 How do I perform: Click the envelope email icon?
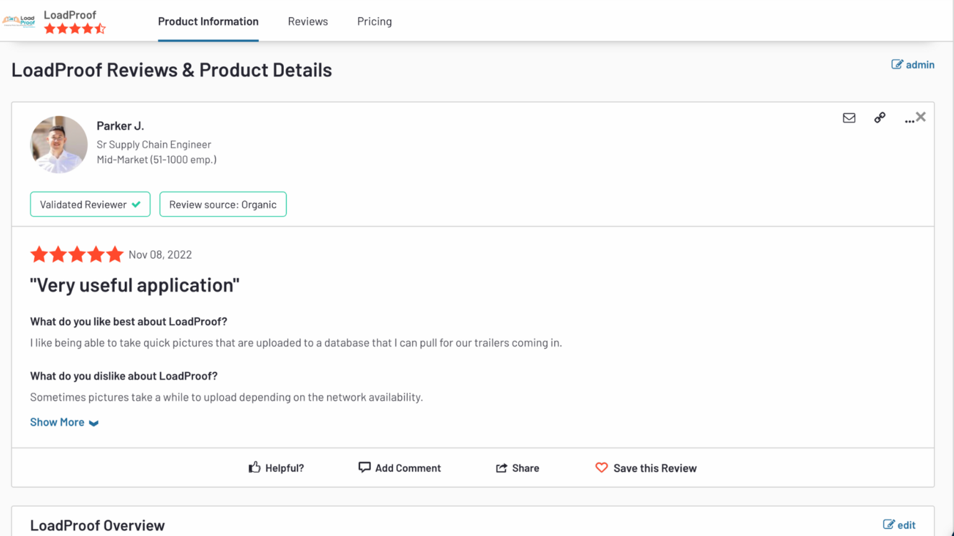click(849, 118)
